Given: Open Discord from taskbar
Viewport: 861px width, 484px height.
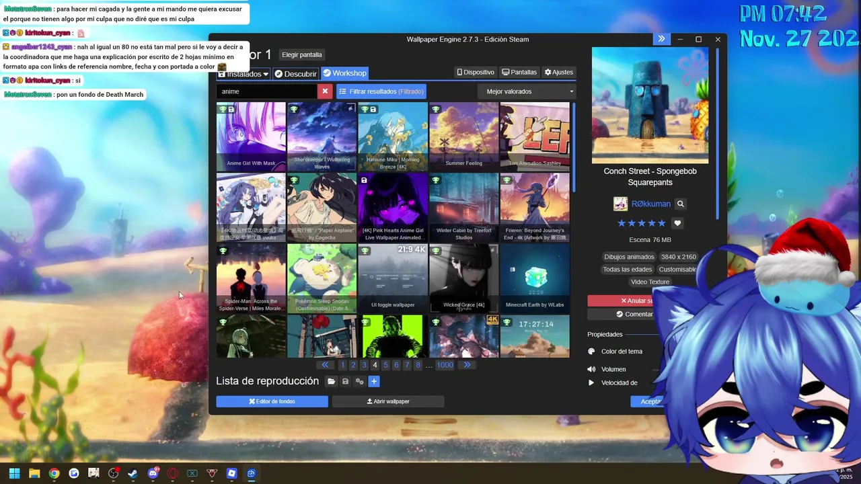Looking at the screenshot, I should click(153, 473).
